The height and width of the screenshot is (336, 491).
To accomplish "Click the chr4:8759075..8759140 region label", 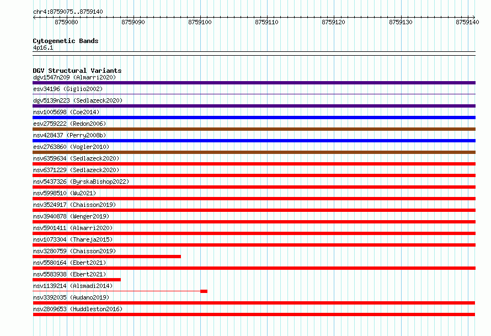I will point(68,12).
